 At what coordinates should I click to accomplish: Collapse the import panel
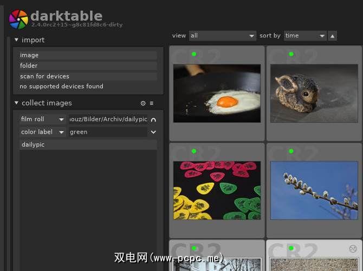pos(17,40)
